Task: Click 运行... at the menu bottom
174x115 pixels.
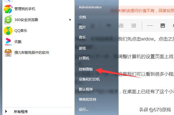Action: (84, 109)
